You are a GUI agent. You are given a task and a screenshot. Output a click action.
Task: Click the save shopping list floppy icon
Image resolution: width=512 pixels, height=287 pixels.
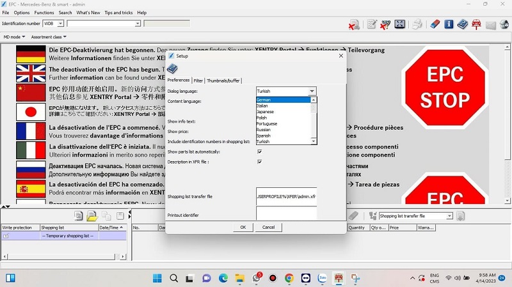tap(120, 215)
